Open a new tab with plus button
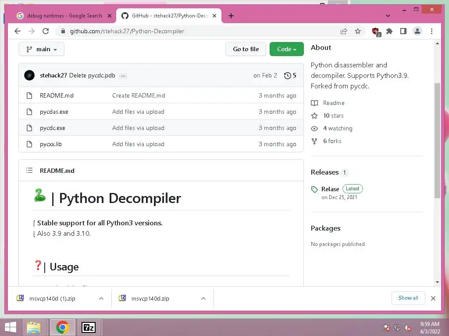Image resolution: width=449 pixels, height=336 pixels. [x=231, y=16]
